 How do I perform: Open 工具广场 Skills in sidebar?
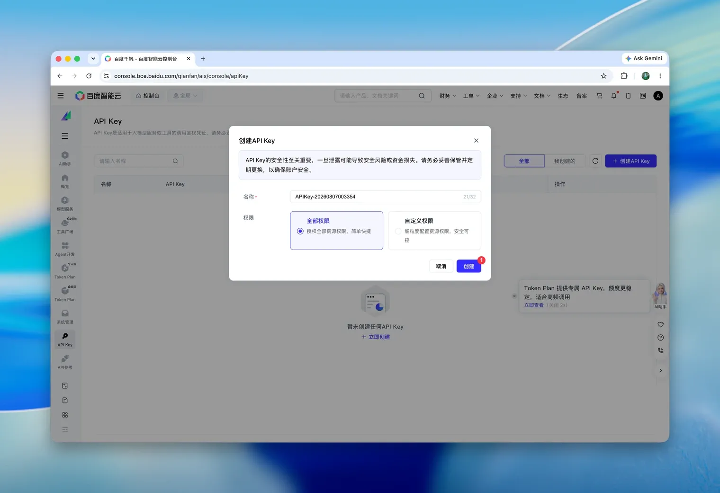pyautogui.click(x=65, y=226)
